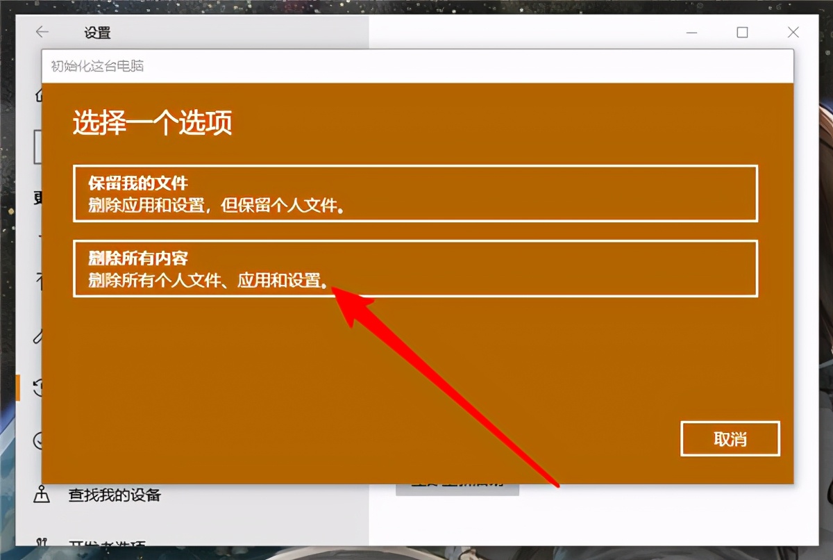Click the back arrow in Settings
Viewport: 833px width, 560px height.
tap(42, 32)
